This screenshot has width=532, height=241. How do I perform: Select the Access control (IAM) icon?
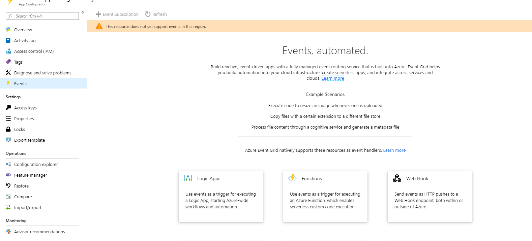click(x=8, y=51)
